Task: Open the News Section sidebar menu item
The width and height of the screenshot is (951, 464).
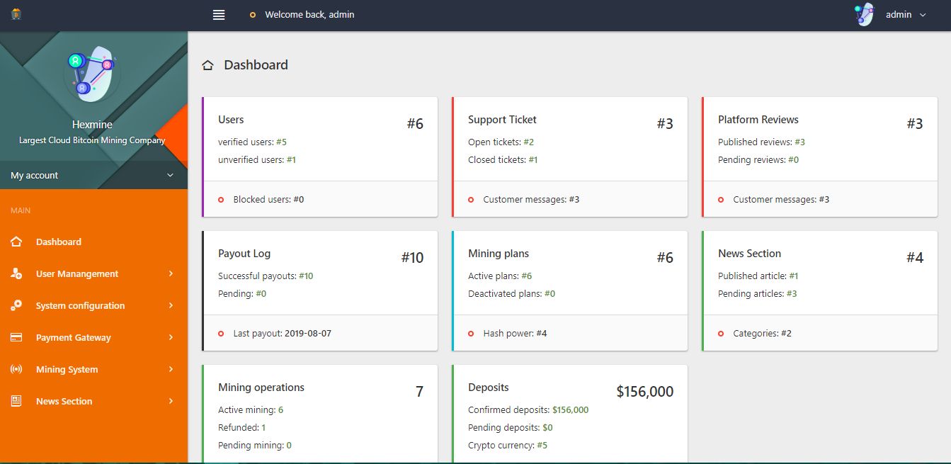Action: tap(64, 401)
